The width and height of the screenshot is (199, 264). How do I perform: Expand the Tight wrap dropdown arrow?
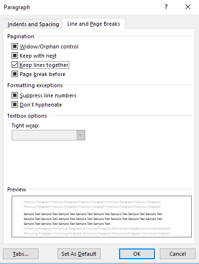[81, 135]
